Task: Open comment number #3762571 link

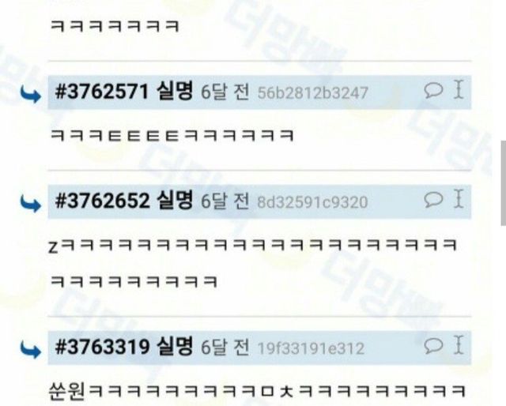Action: tap(101, 92)
